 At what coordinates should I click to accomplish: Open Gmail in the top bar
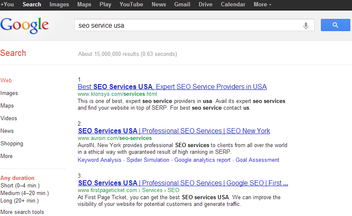(x=182, y=5)
